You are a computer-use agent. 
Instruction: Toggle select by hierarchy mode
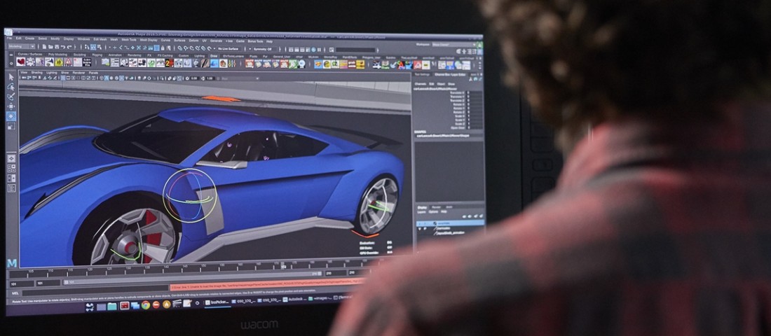click(86, 47)
